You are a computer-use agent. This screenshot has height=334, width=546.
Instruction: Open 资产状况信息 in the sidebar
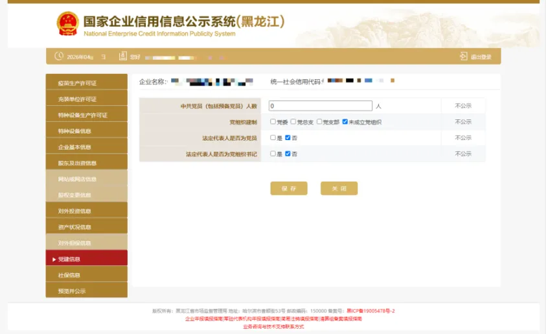point(86,227)
